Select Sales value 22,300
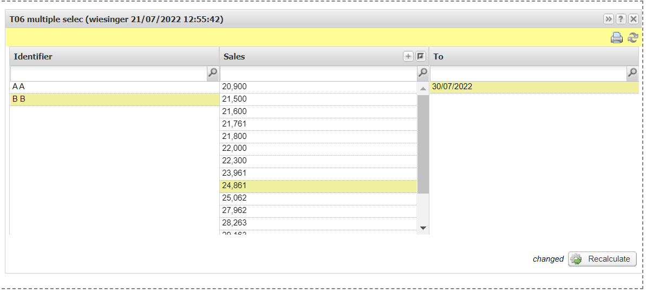Viewport: 646px width, 293px height. (318, 161)
